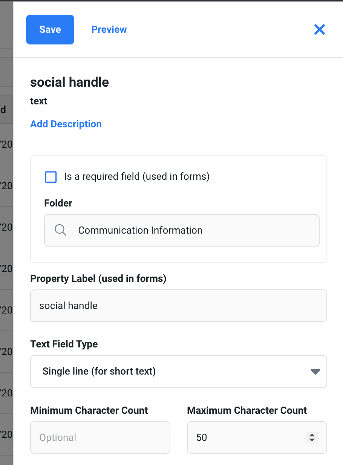The image size is (343, 465).
Task: Save the social handle property
Action: pyautogui.click(x=50, y=29)
